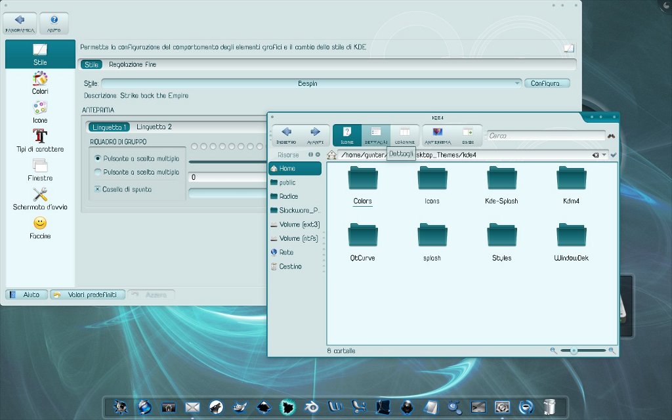Select the Kde-Splash folder
672x420 pixels.
tap(501, 186)
